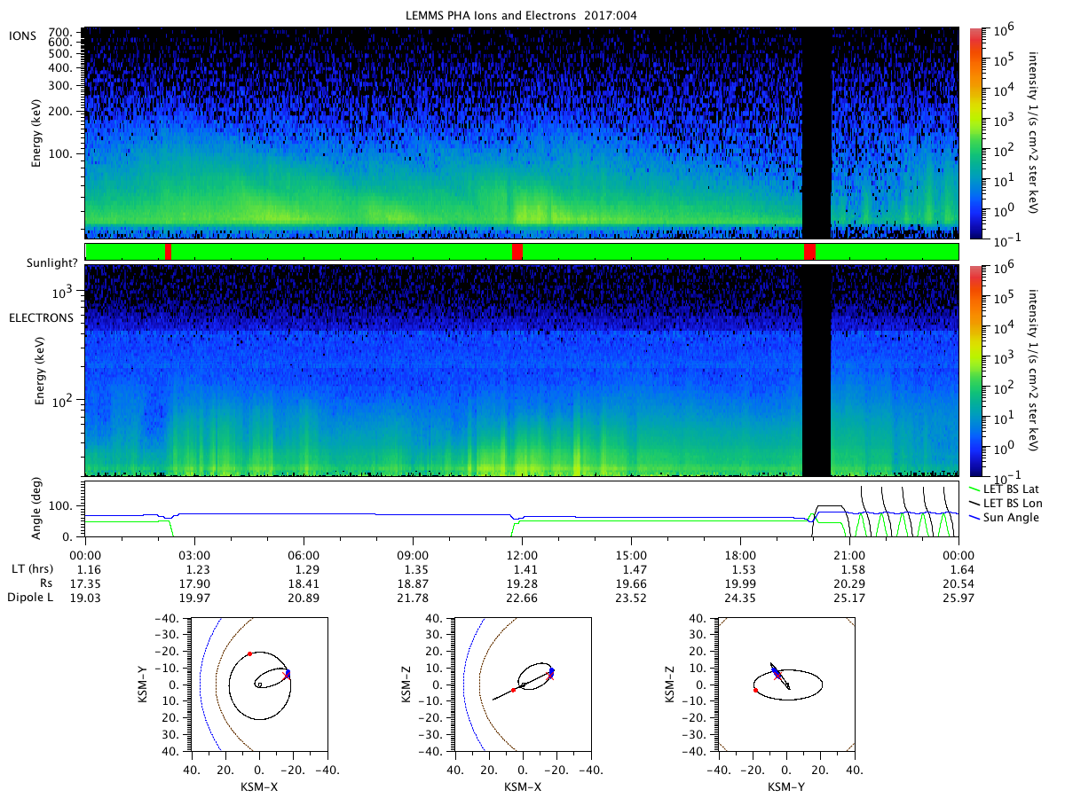This screenshot has width=1065, height=798.
Task: Click the first red marker in Sunlight bar
Action: pyautogui.click(x=168, y=252)
